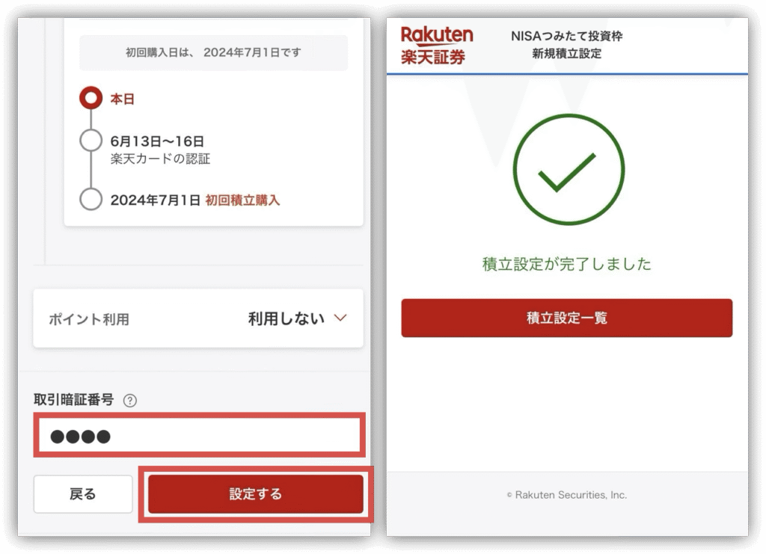Select the 2024年7月1日 timeline circle
The image size is (766, 554).
[91, 199]
